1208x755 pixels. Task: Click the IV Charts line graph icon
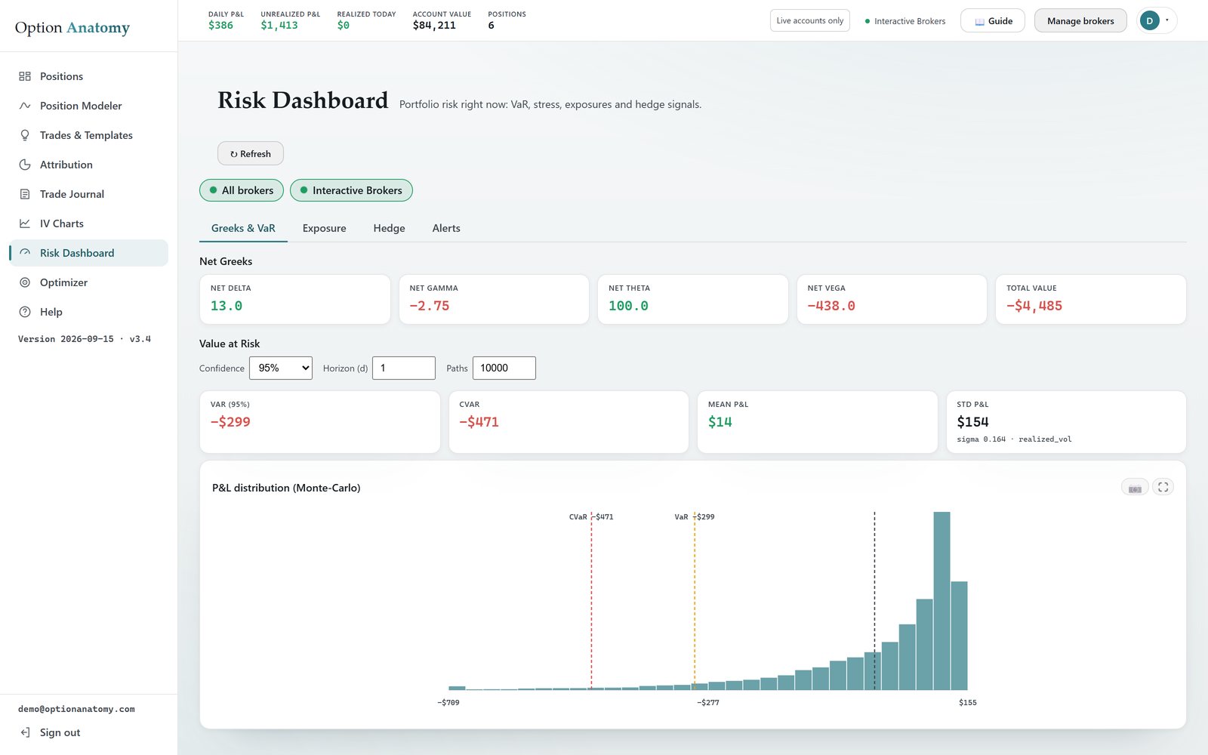point(25,223)
